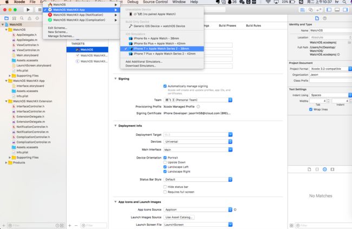Click the arrow next to App Icons Source
This screenshot has height=229, width=352.
(235, 210)
